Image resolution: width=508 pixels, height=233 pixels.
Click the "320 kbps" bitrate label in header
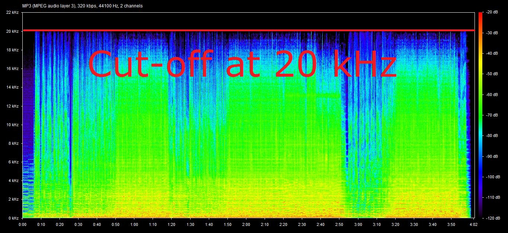coord(86,6)
